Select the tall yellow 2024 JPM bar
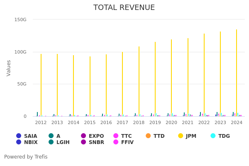This screenshot has height=166, width=249. [x=237, y=75]
